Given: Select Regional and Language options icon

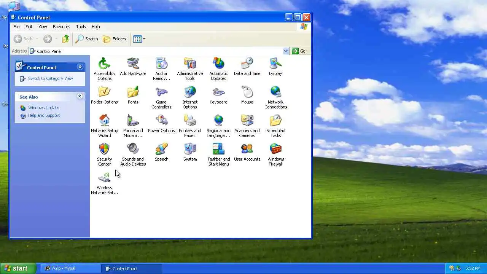Looking at the screenshot, I should pyautogui.click(x=218, y=126).
